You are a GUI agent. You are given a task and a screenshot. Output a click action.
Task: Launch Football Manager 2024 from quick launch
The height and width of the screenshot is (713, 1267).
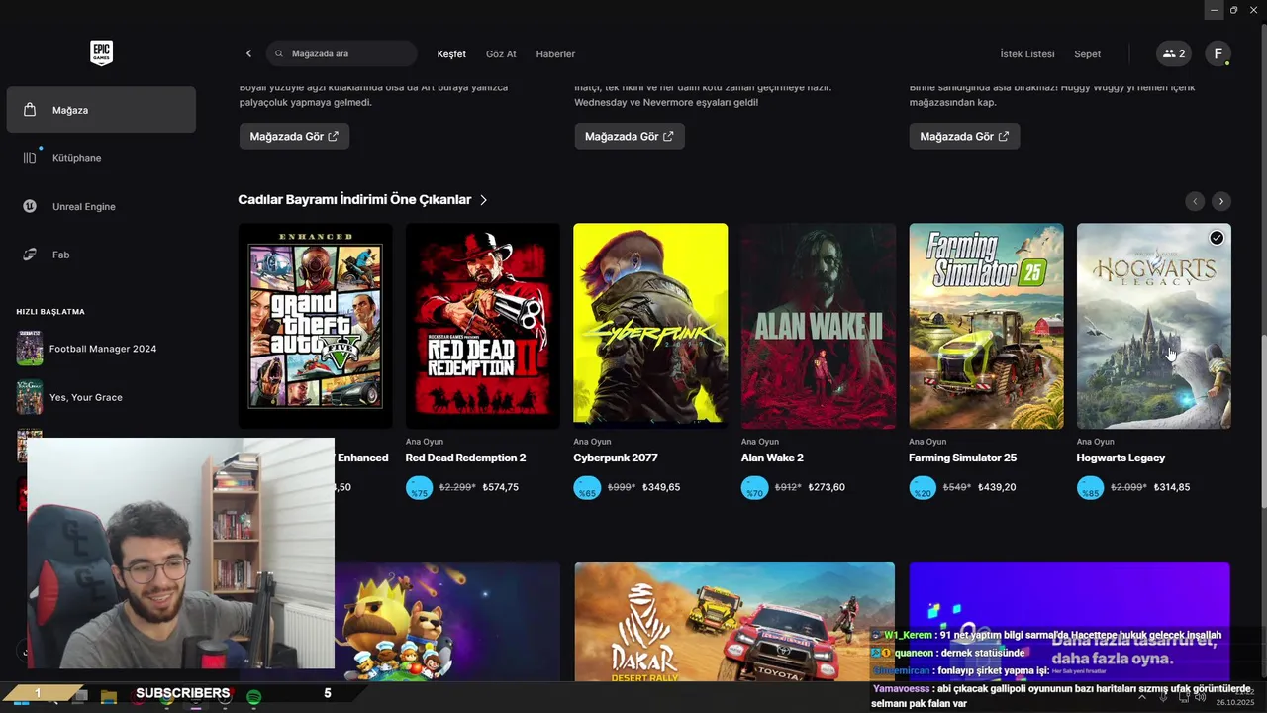(101, 349)
